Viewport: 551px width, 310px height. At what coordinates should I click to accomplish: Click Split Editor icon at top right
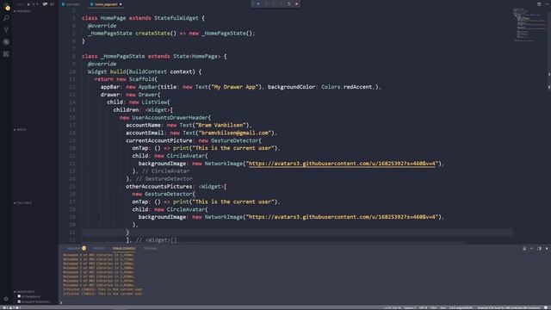pyautogui.click(x=539, y=3)
